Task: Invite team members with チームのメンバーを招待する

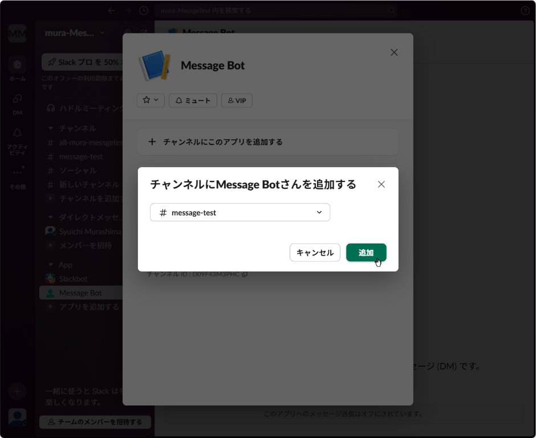Action: point(95,422)
